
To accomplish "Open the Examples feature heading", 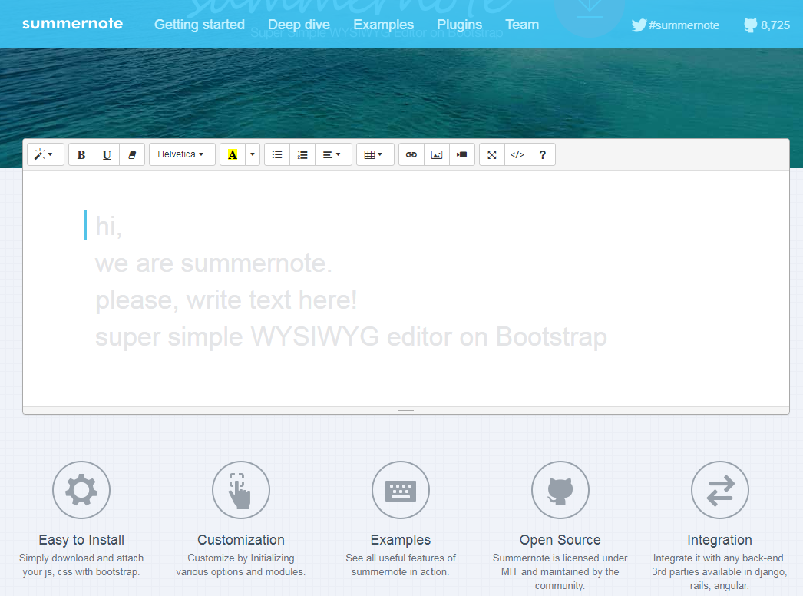I will [401, 540].
